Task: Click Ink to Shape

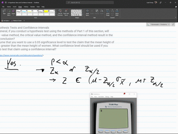Action: pos(108,12)
